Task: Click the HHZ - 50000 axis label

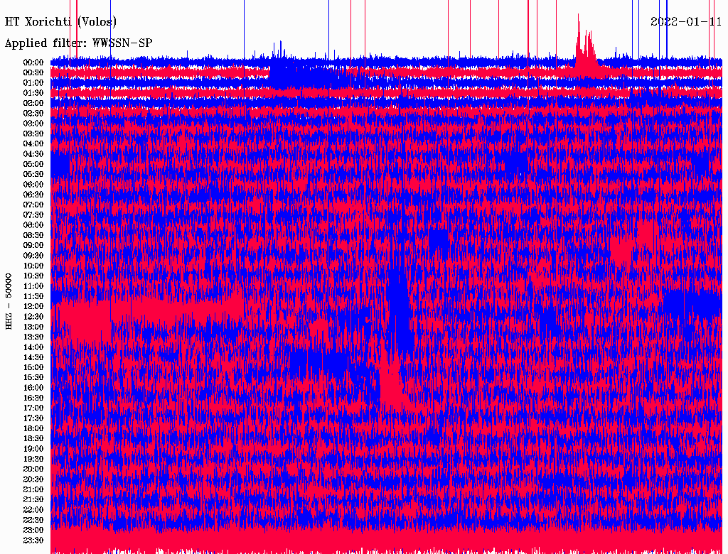Action: (x=9, y=300)
